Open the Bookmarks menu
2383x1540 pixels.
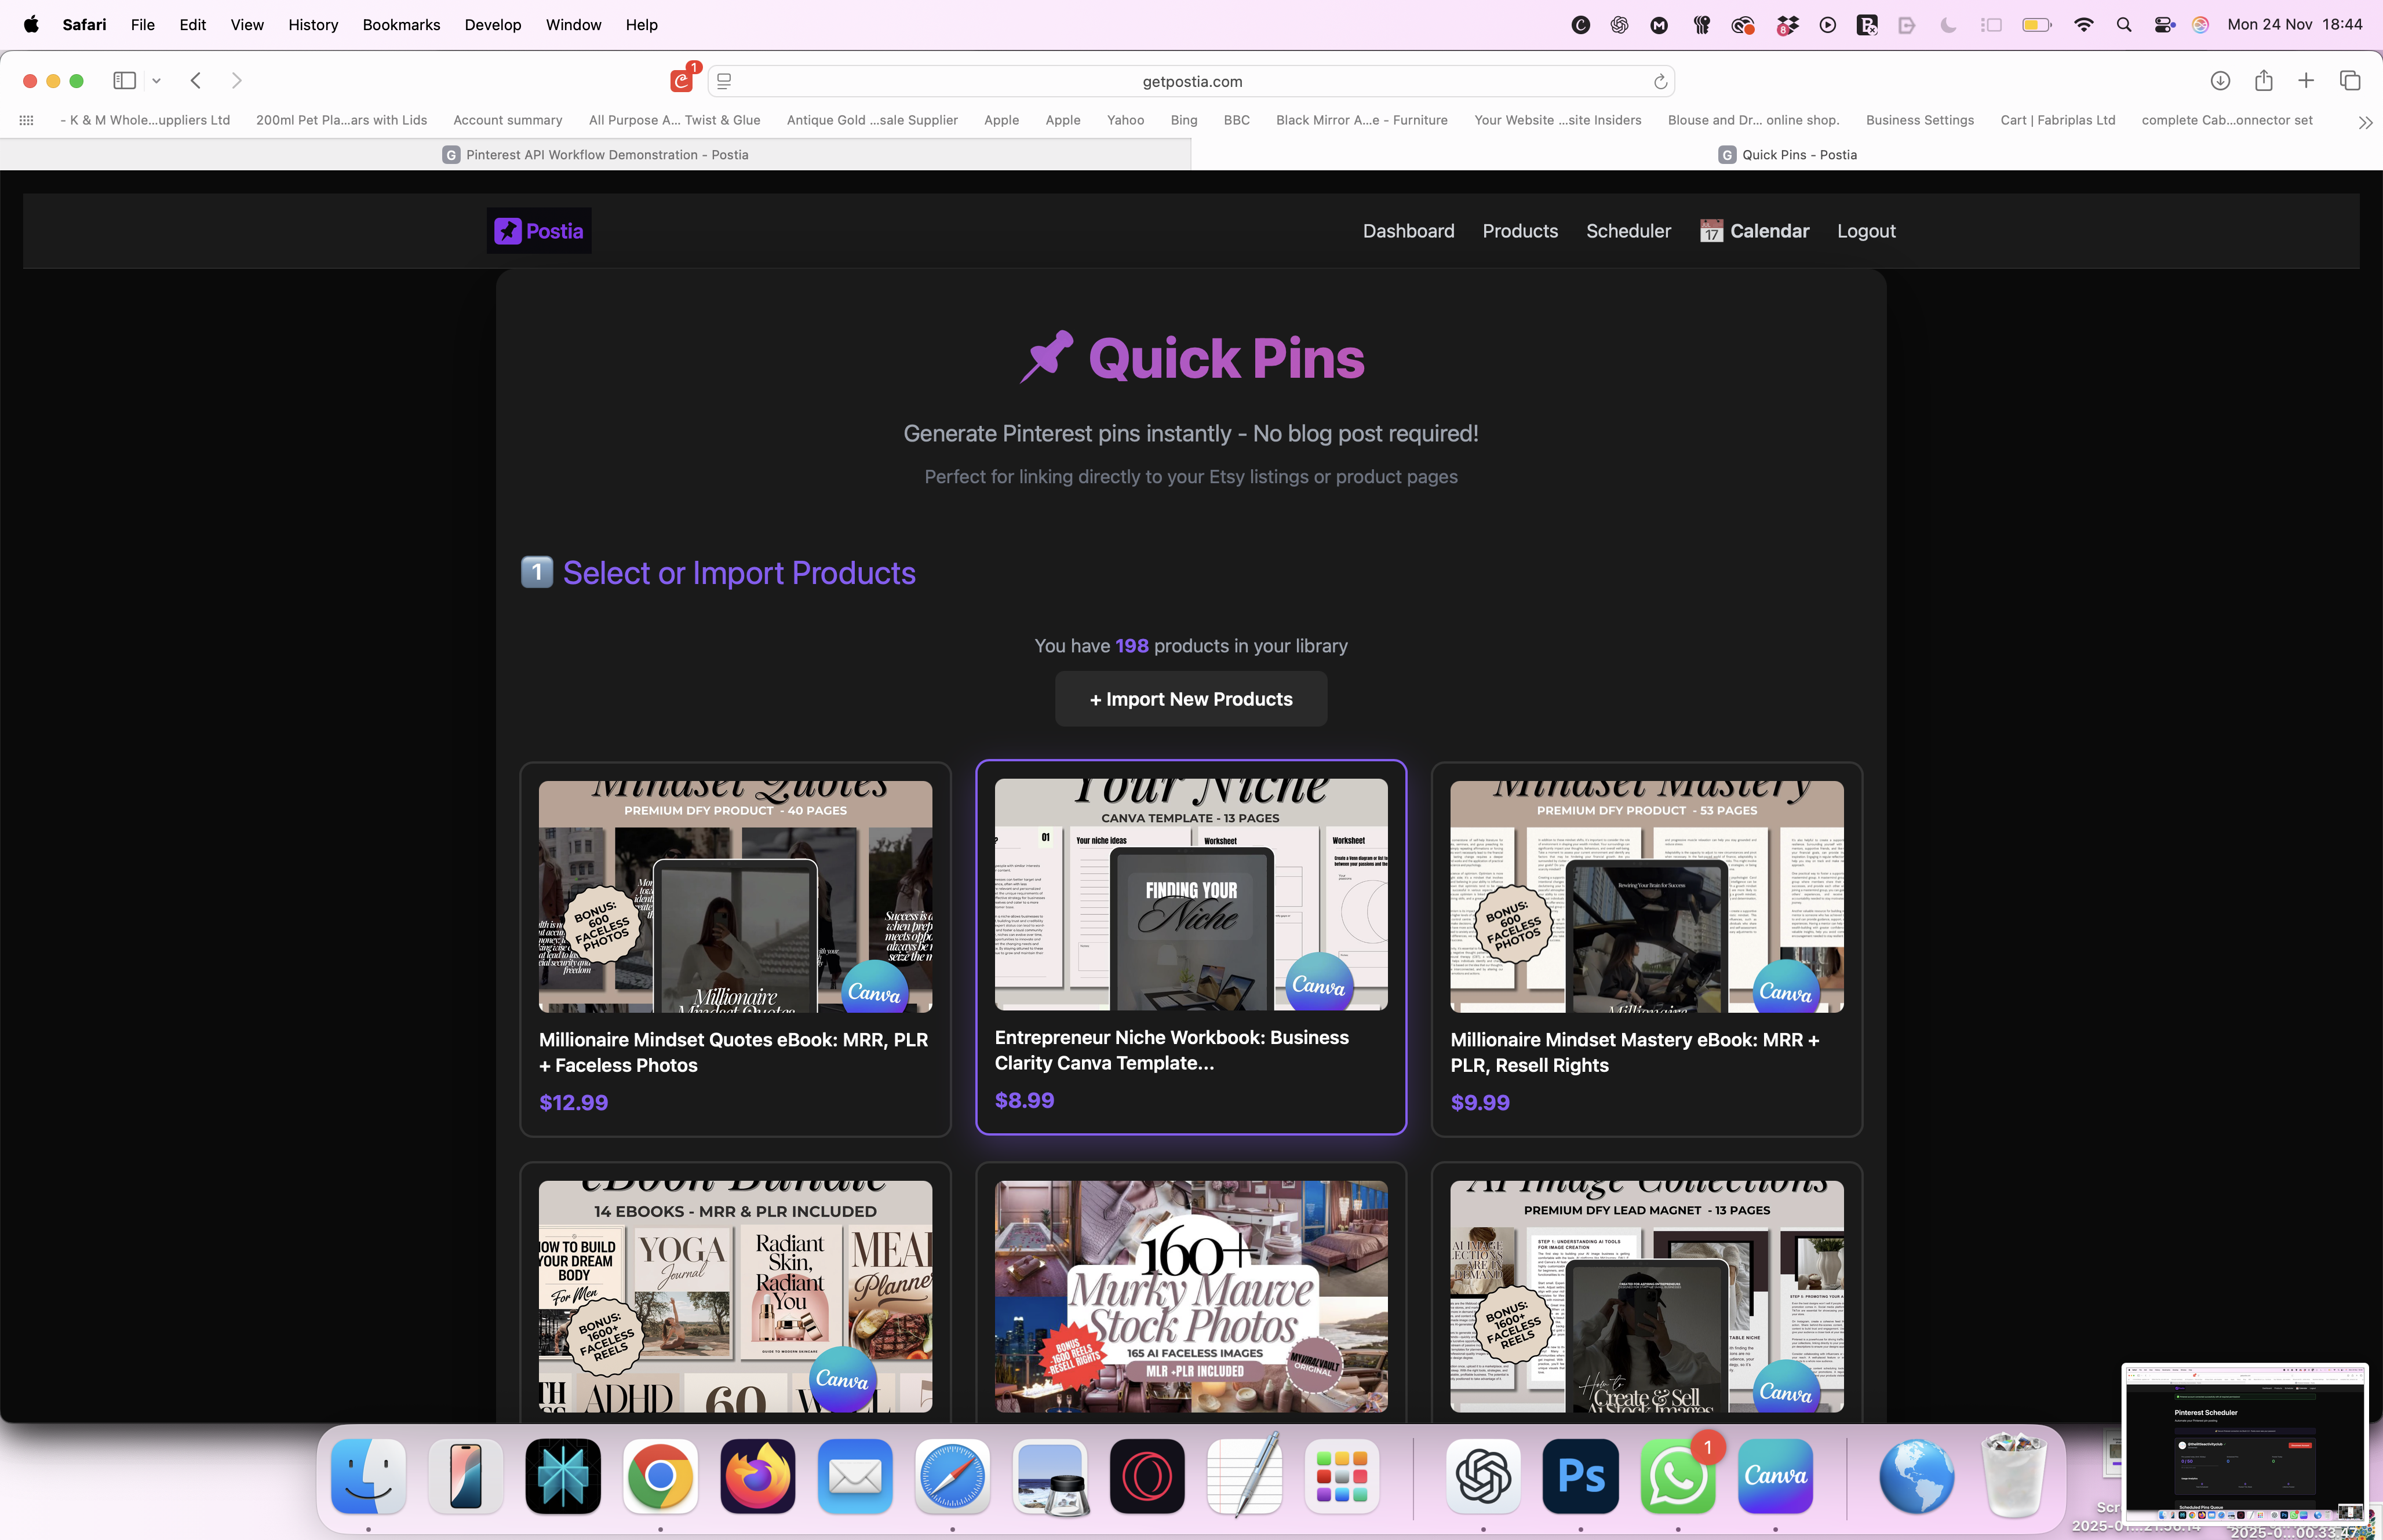[x=401, y=25]
